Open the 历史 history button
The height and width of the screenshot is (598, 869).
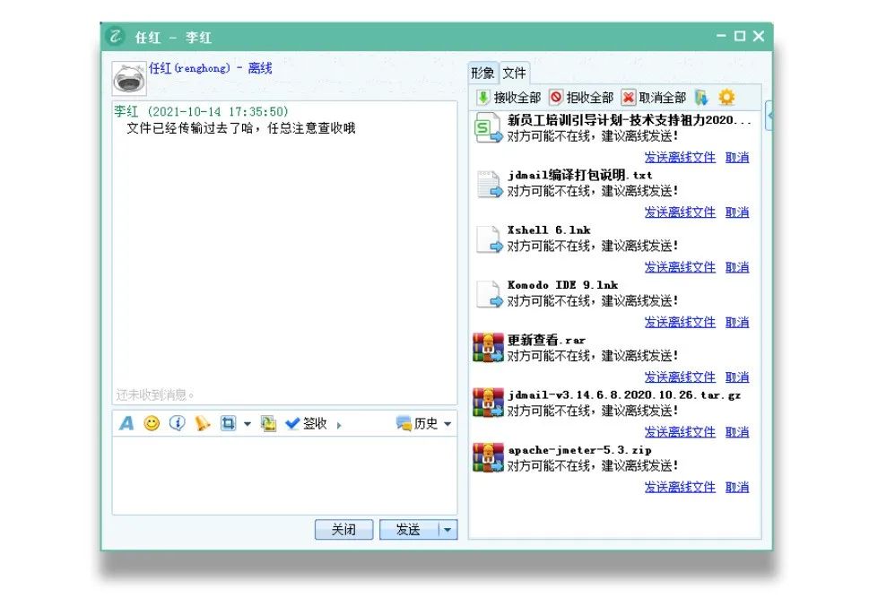(417, 423)
